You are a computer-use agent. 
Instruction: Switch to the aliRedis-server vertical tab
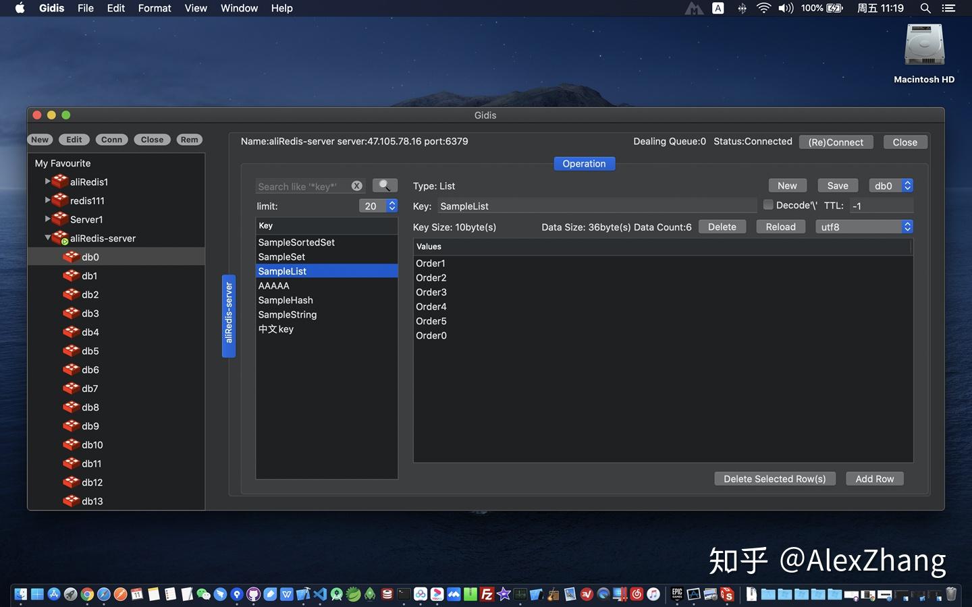pos(229,316)
